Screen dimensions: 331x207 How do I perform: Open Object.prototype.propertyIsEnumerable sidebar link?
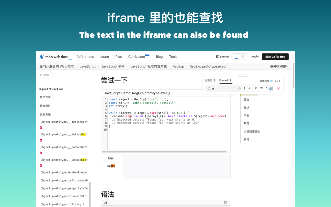[64, 188]
